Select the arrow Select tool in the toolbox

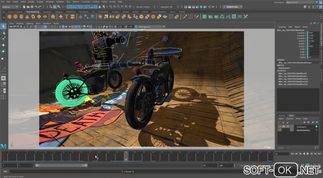(3, 27)
